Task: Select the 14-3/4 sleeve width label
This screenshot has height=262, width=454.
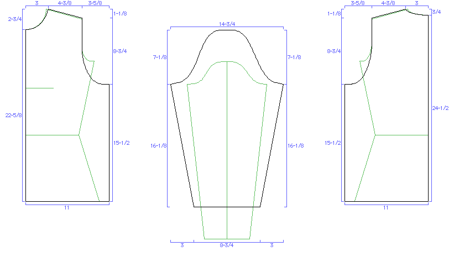Action: click(227, 24)
